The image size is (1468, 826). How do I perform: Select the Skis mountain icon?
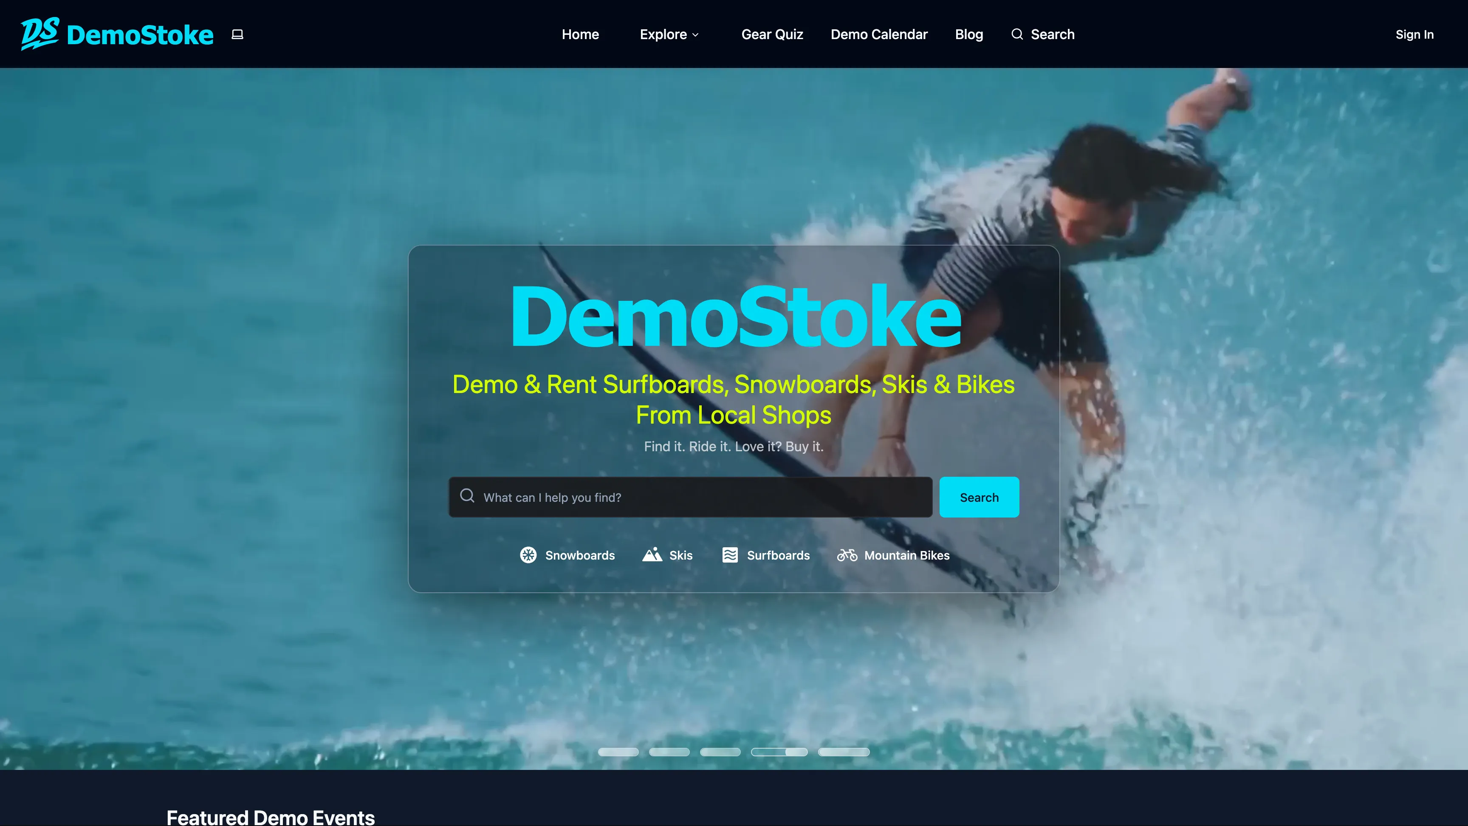tap(652, 554)
